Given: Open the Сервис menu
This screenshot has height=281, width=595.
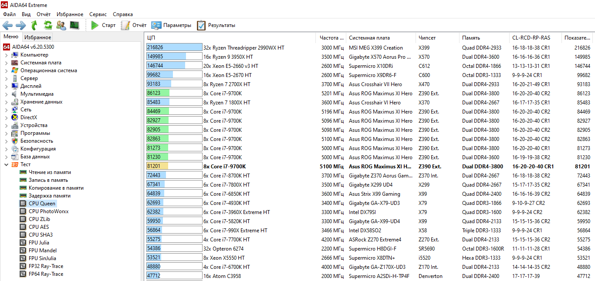Looking at the screenshot, I should [x=98, y=14].
